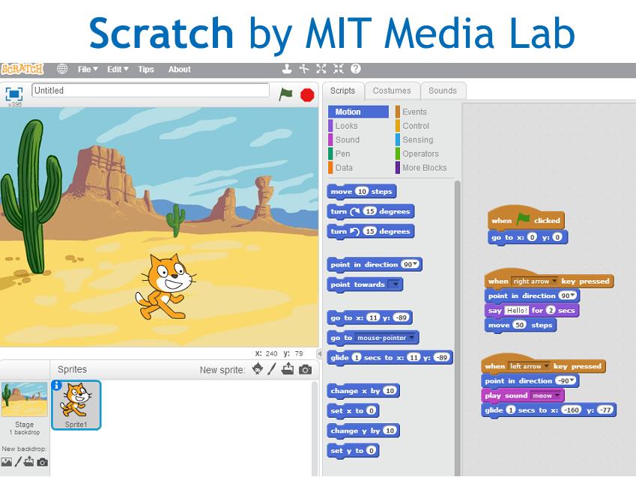
Task: Switch to the Scripts tab
Action: point(343,91)
